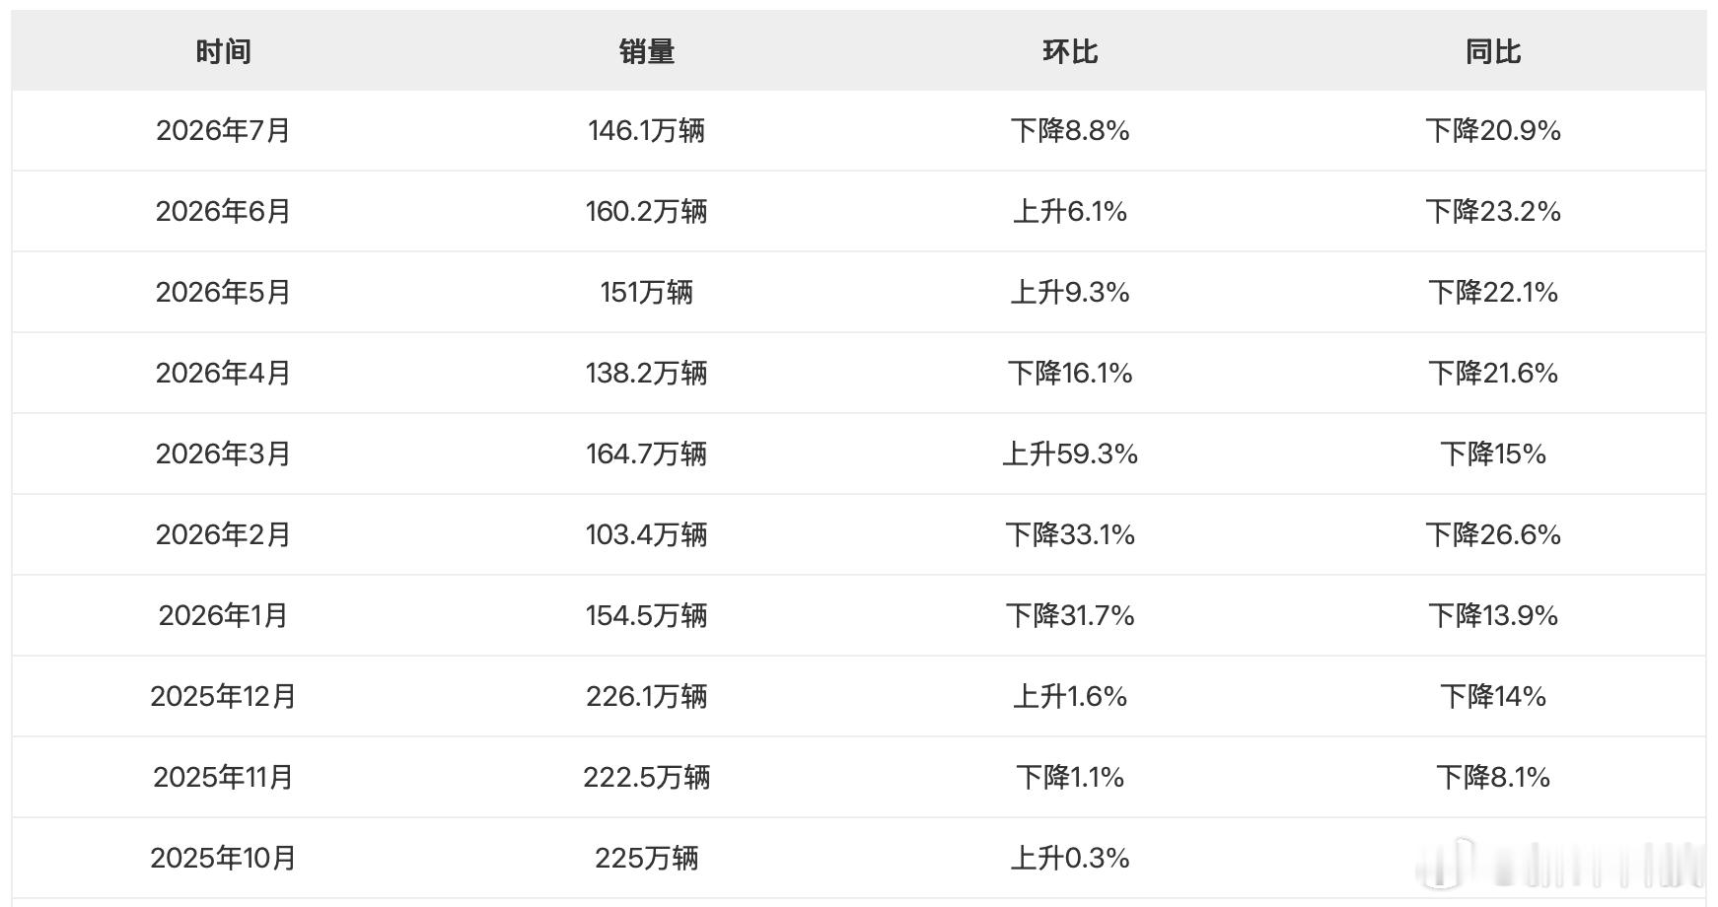The image size is (1718, 907).
Task: Click the 上升59.3% cell
Action: pos(1070,453)
